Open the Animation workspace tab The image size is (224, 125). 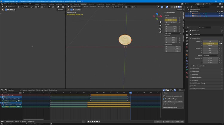tap(84, 4)
